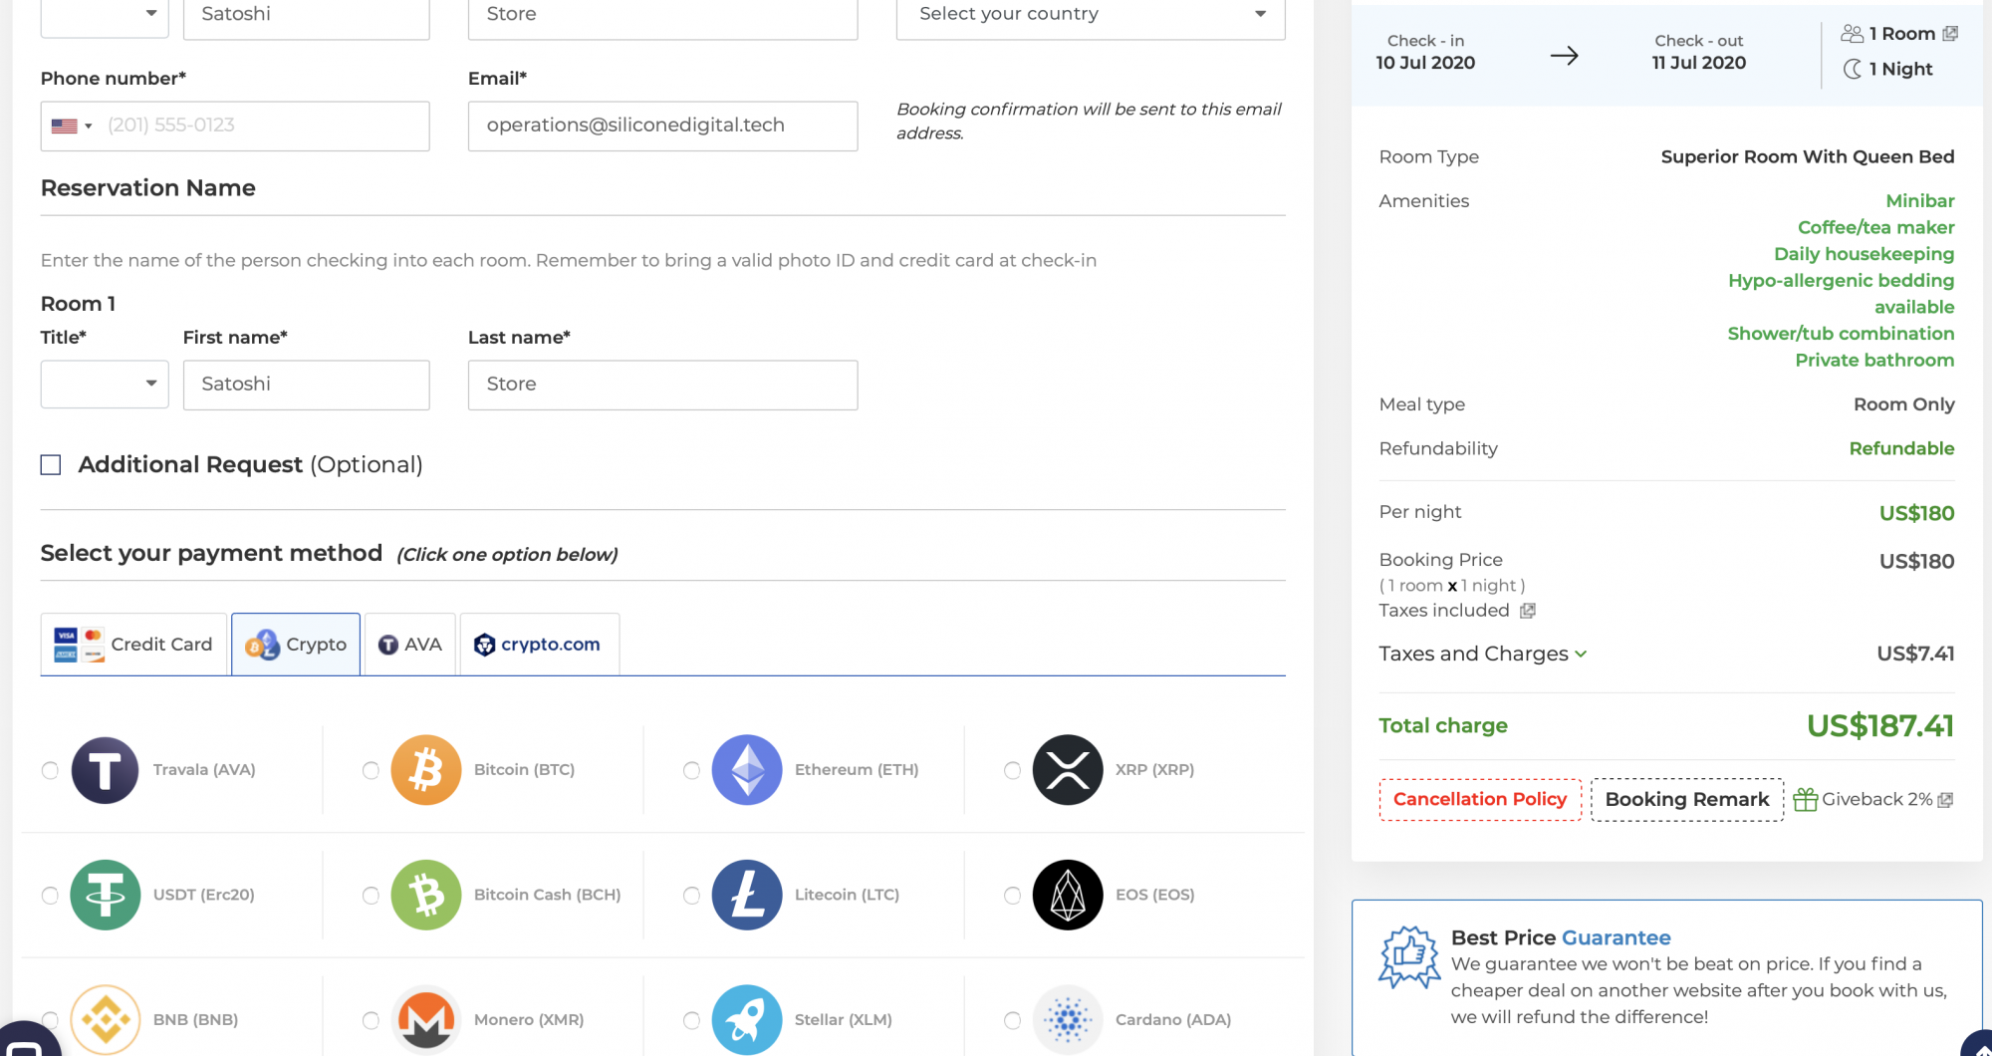Select EOS (EOS) radio button
This screenshot has width=1992, height=1056.
point(1012,895)
